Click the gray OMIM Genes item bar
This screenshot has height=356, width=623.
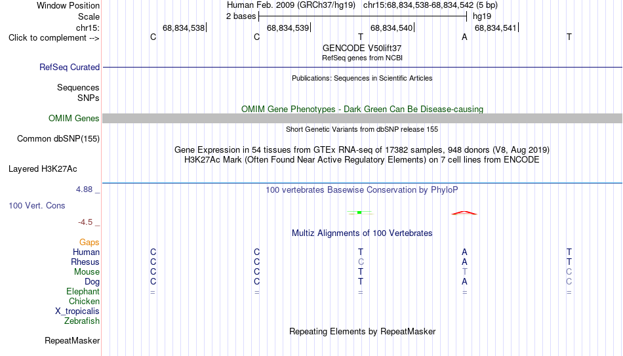(x=362, y=119)
